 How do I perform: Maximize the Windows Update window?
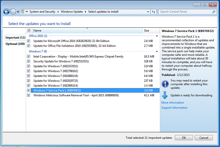[x=205, y=5]
